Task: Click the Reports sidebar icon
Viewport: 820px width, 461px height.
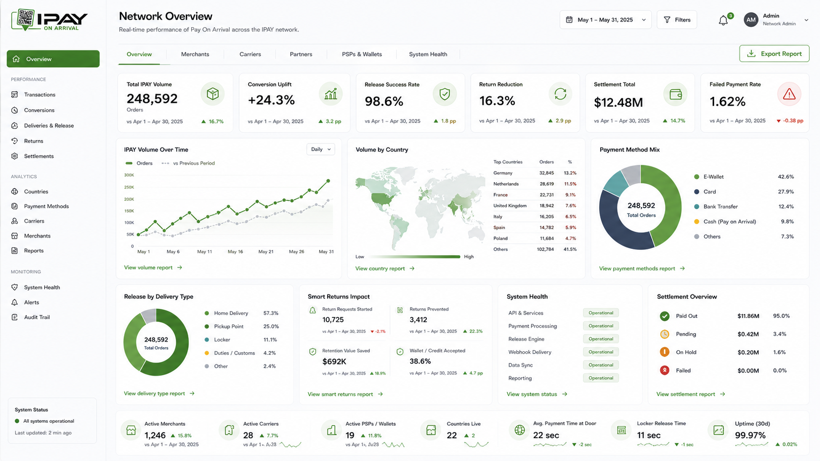Action: coord(15,250)
